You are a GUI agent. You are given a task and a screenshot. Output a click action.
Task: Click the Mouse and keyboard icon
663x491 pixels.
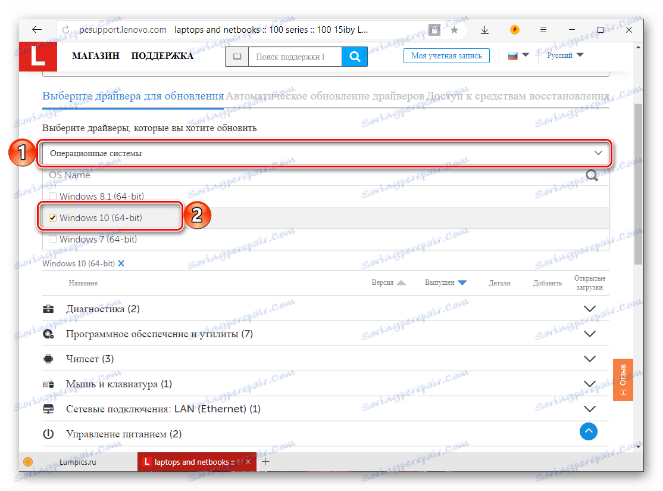[48, 384]
